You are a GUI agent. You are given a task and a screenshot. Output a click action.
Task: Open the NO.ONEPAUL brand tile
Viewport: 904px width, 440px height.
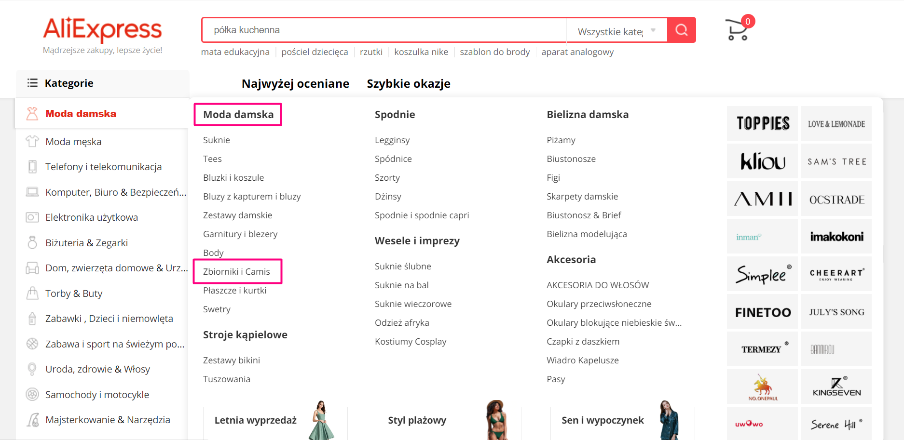pos(762,387)
